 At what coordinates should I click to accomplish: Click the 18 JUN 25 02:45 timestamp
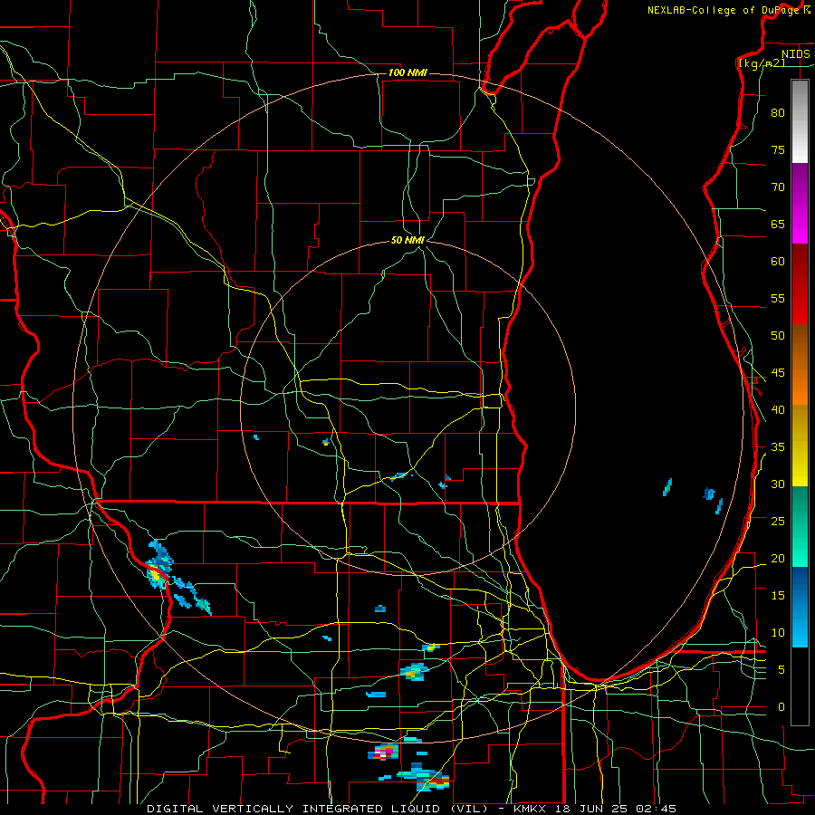(x=616, y=809)
